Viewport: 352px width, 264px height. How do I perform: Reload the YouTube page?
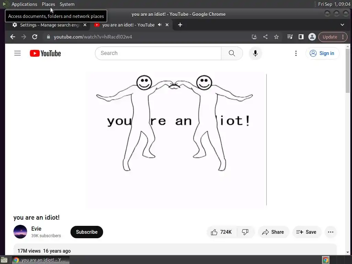click(35, 37)
